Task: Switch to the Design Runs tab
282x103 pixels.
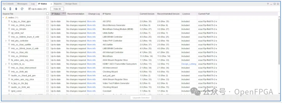Action: [x=71, y=4]
